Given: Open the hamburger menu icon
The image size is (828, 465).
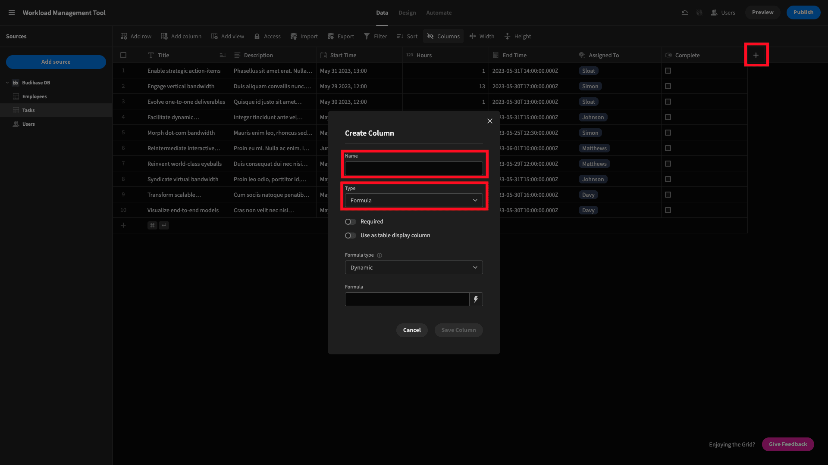Looking at the screenshot, I should click(x=12, y=12).
